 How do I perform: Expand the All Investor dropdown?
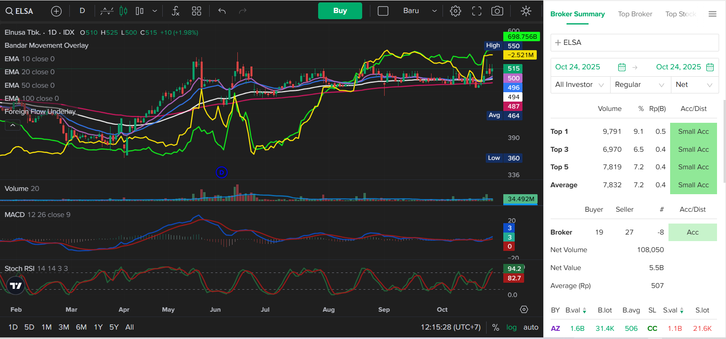click(580, 84)
